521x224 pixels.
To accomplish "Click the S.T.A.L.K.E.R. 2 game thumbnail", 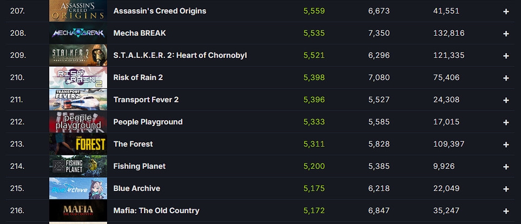I will point(78,55).
